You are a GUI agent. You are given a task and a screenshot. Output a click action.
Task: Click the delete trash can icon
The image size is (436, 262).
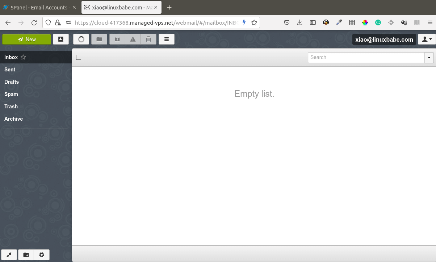pyautogui.click(x=148, y=39)
